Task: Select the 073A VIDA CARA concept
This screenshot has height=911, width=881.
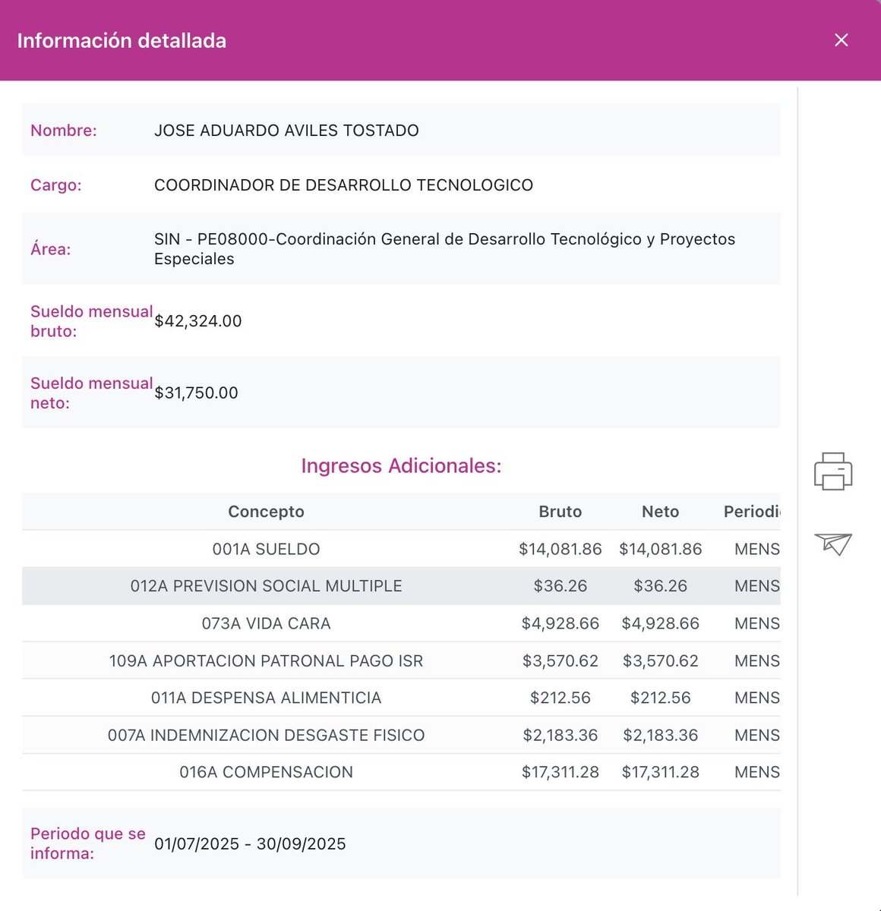Action: [x=266, y=623]
